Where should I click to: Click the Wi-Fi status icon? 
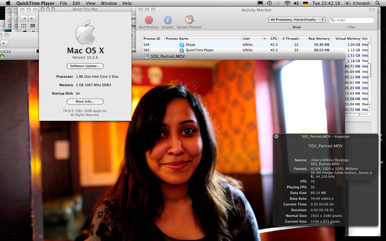(287, 3)
